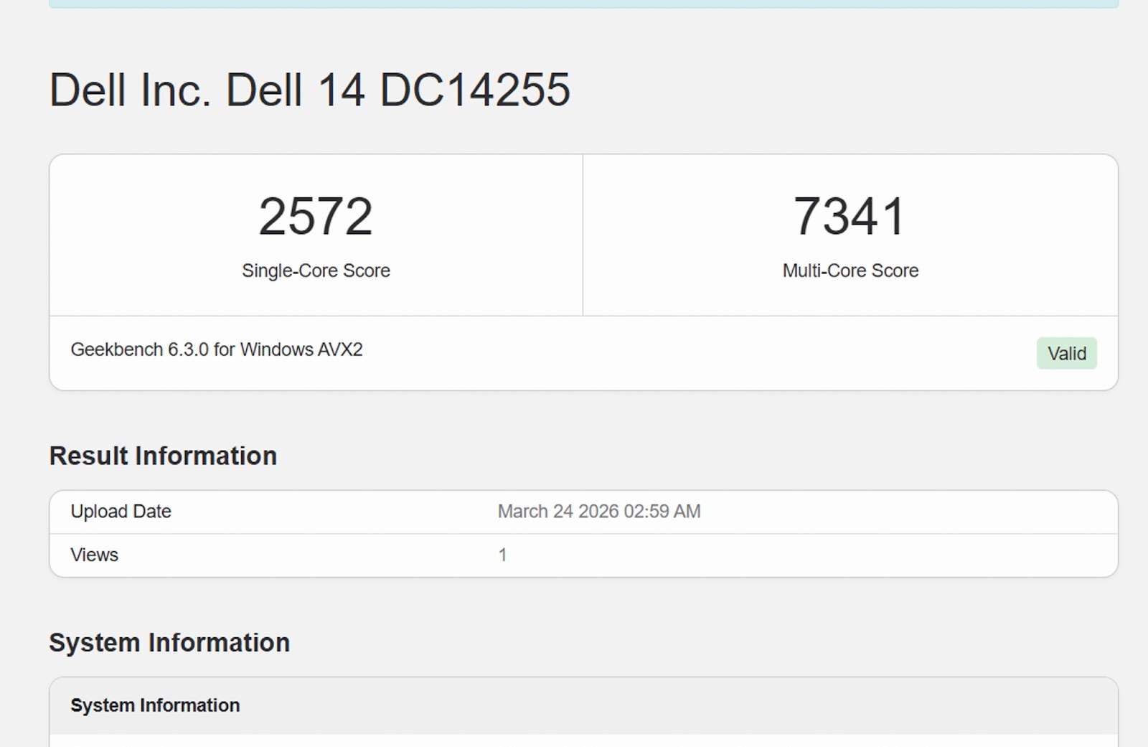Click the System Information table header
Screen dimensions: 1148x747
coord(155,705)
